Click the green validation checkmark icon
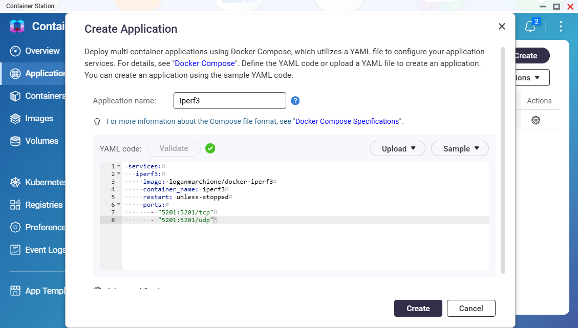578x328 pixels. point(210,148)
